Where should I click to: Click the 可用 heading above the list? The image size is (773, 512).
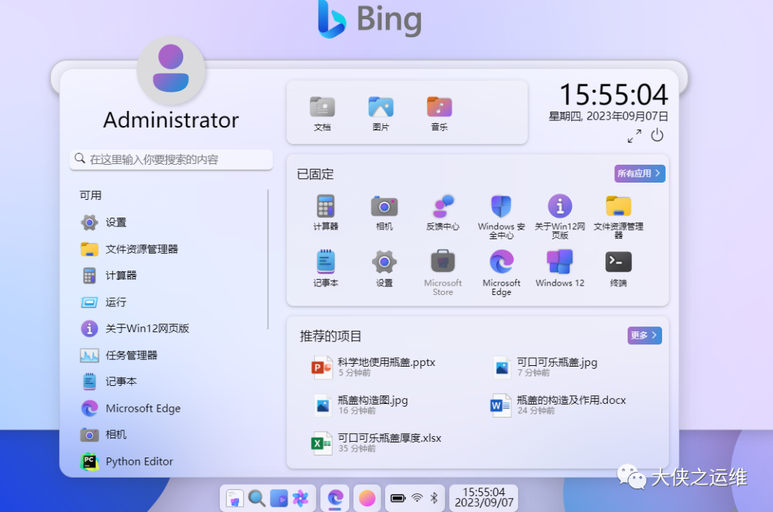point(91,195)
